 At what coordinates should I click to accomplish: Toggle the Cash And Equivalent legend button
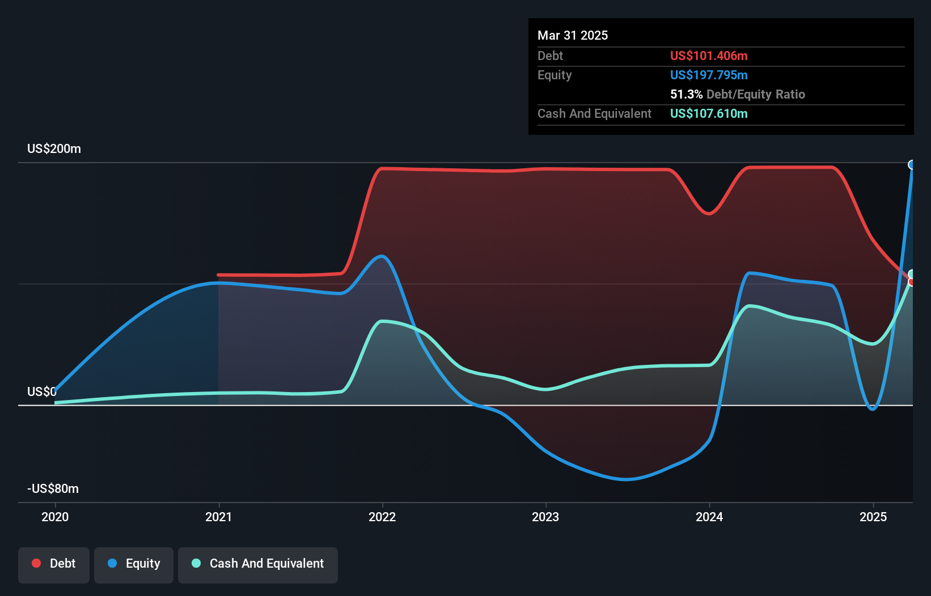coord(258,565)
